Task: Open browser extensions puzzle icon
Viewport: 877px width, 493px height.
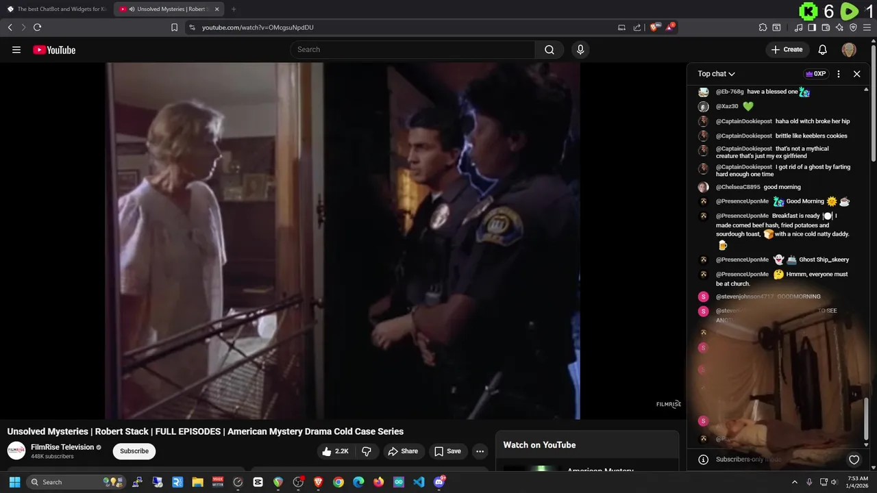Action: (763, 27)
